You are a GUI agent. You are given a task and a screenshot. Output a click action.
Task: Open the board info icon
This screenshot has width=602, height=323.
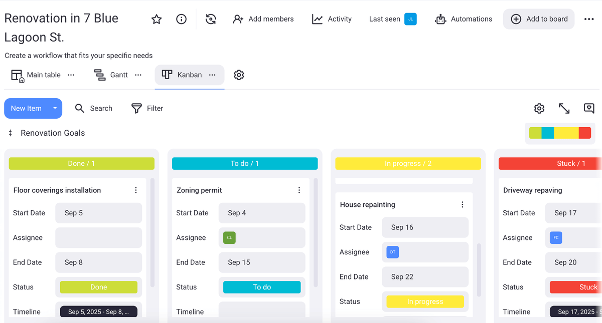coord(182,19)
